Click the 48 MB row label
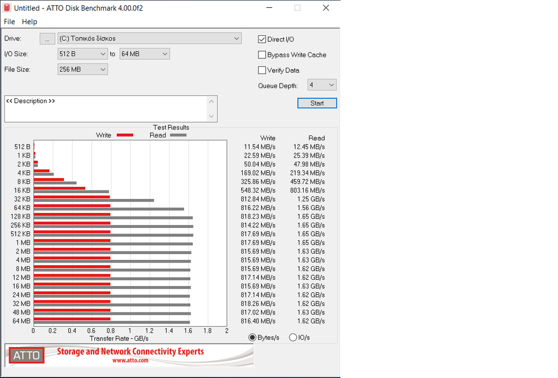The width and height of the screenshot is (558, 378). coord(22,312)
